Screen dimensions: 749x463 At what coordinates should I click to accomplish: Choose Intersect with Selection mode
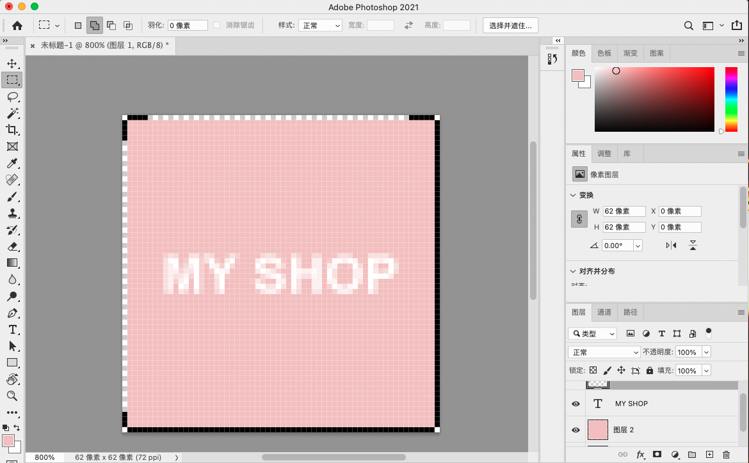click(x=128, y=26)
